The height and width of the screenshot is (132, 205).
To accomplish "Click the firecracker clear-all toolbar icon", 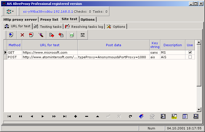I will tap(41, 35).
